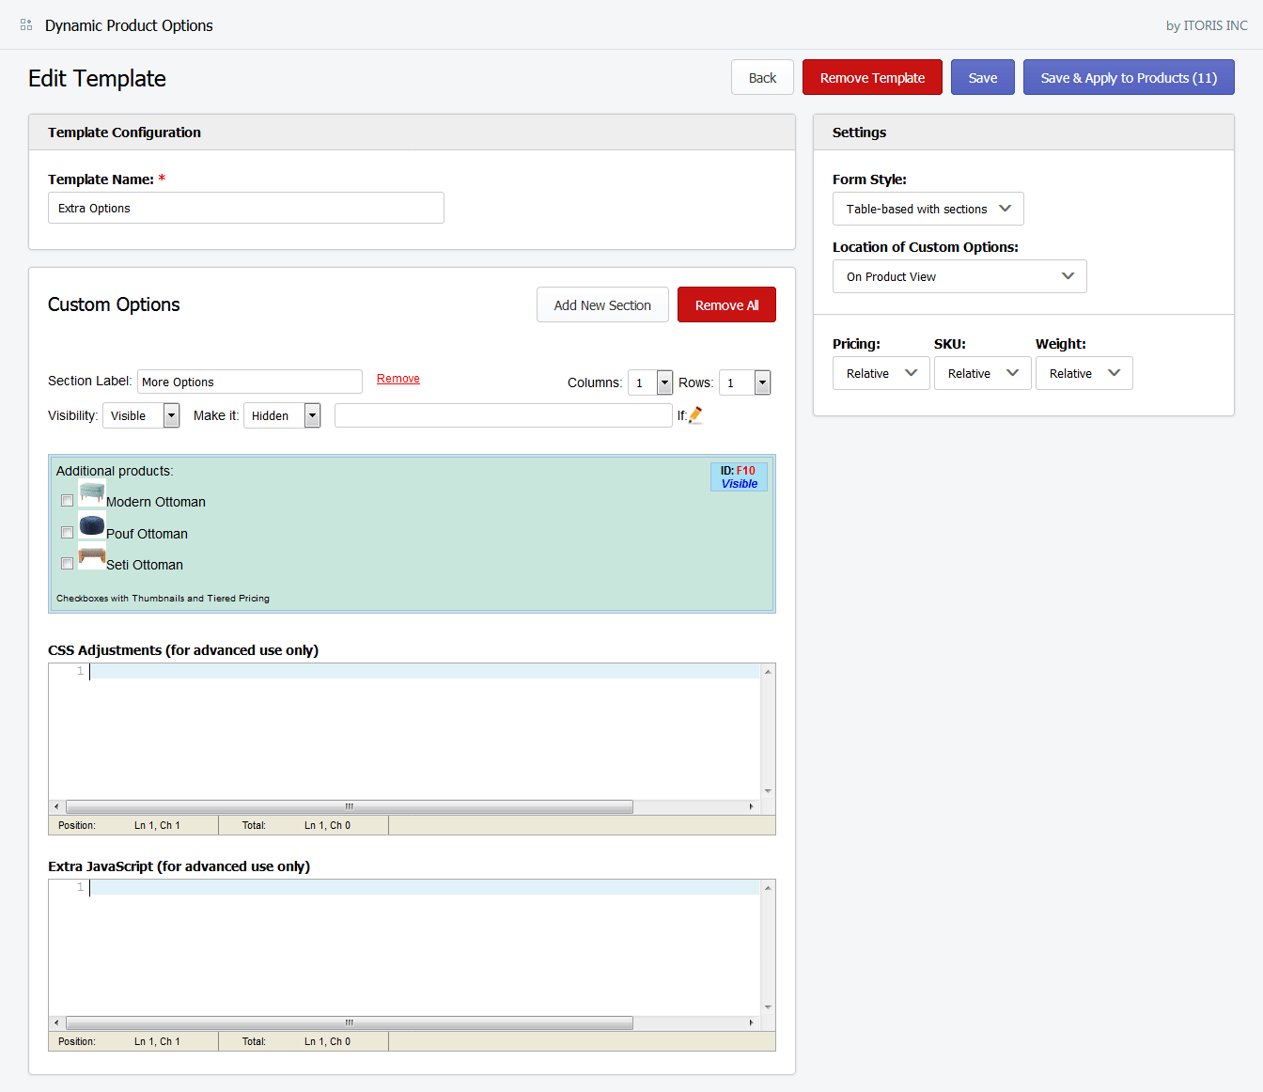Click the Pouf Ottoman label

click(x=147, y=534)
